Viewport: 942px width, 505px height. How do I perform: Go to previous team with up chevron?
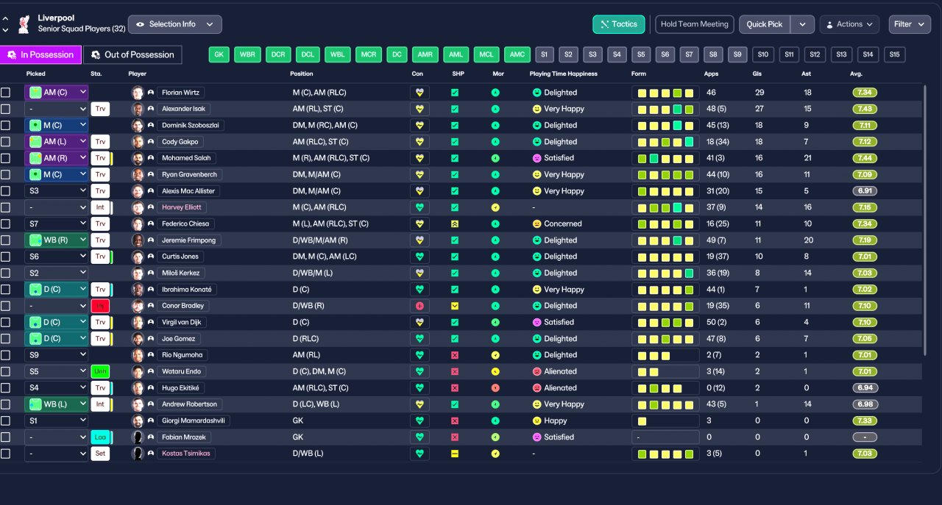pyautogui.click(x=6, y=18)
